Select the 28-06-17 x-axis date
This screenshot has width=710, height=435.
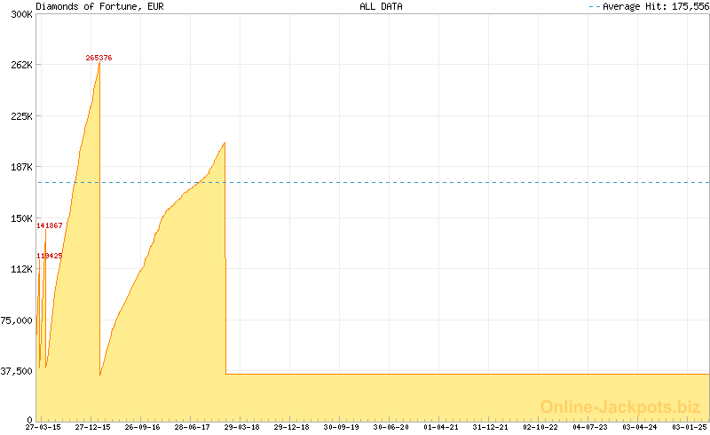192,427
